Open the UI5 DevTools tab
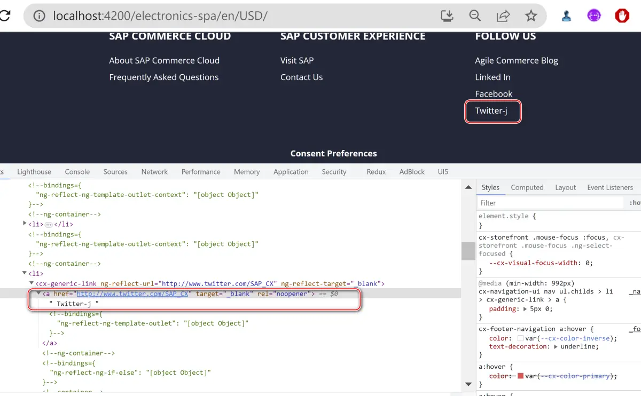Image resolution: width=641 pixels, height=396 pixels. pos(443,171)
